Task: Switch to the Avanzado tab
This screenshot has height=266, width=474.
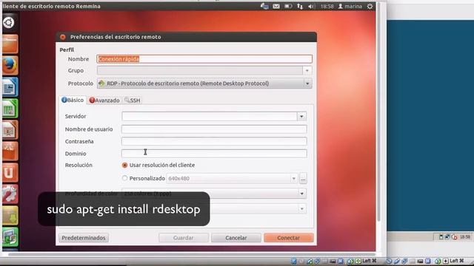Action: tap(104, 100)
